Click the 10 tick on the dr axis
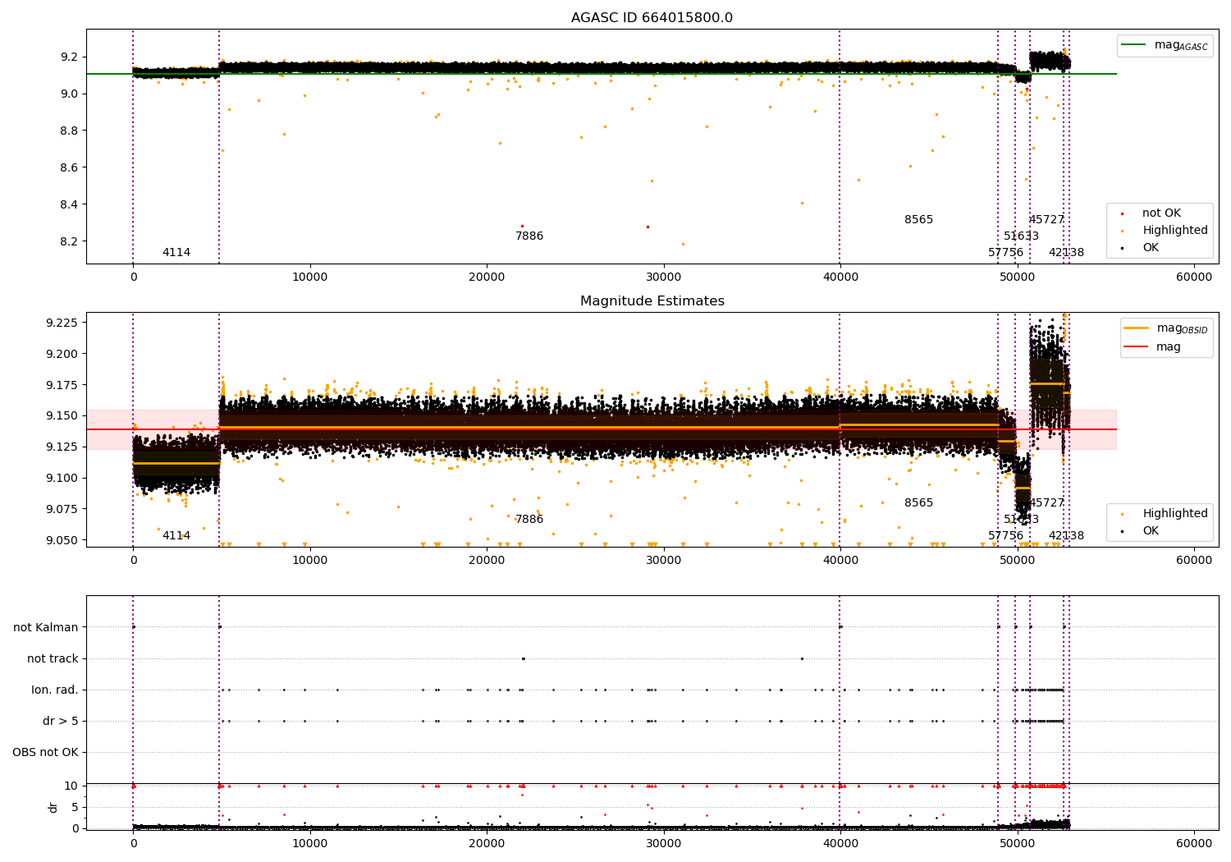This screenshot has height=862, width=1231. (x=71, y=786)
